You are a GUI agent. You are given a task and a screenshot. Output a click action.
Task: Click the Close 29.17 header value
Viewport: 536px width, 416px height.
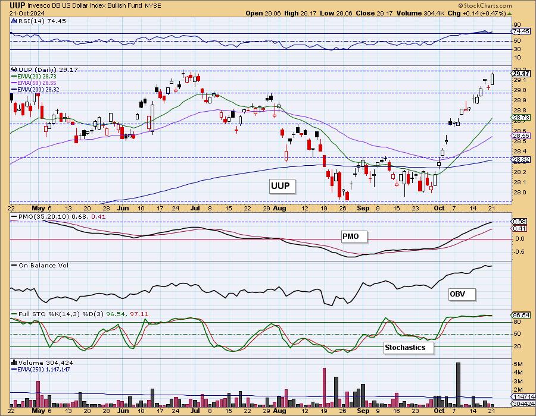pos(375,13)
